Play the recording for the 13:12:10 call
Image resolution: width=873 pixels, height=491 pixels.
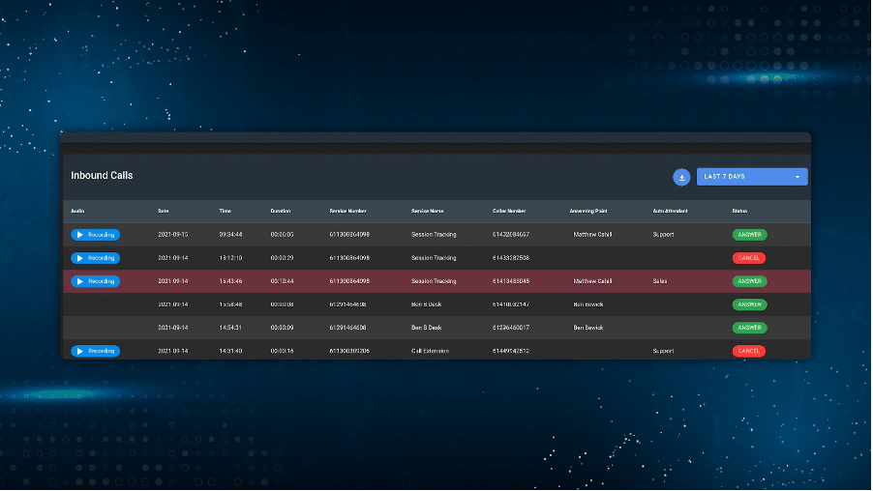95,258
